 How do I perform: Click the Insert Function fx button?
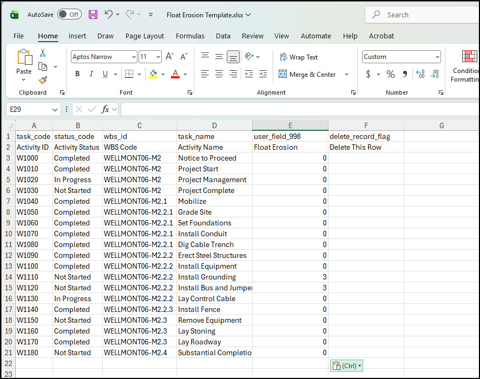point(105,109)
